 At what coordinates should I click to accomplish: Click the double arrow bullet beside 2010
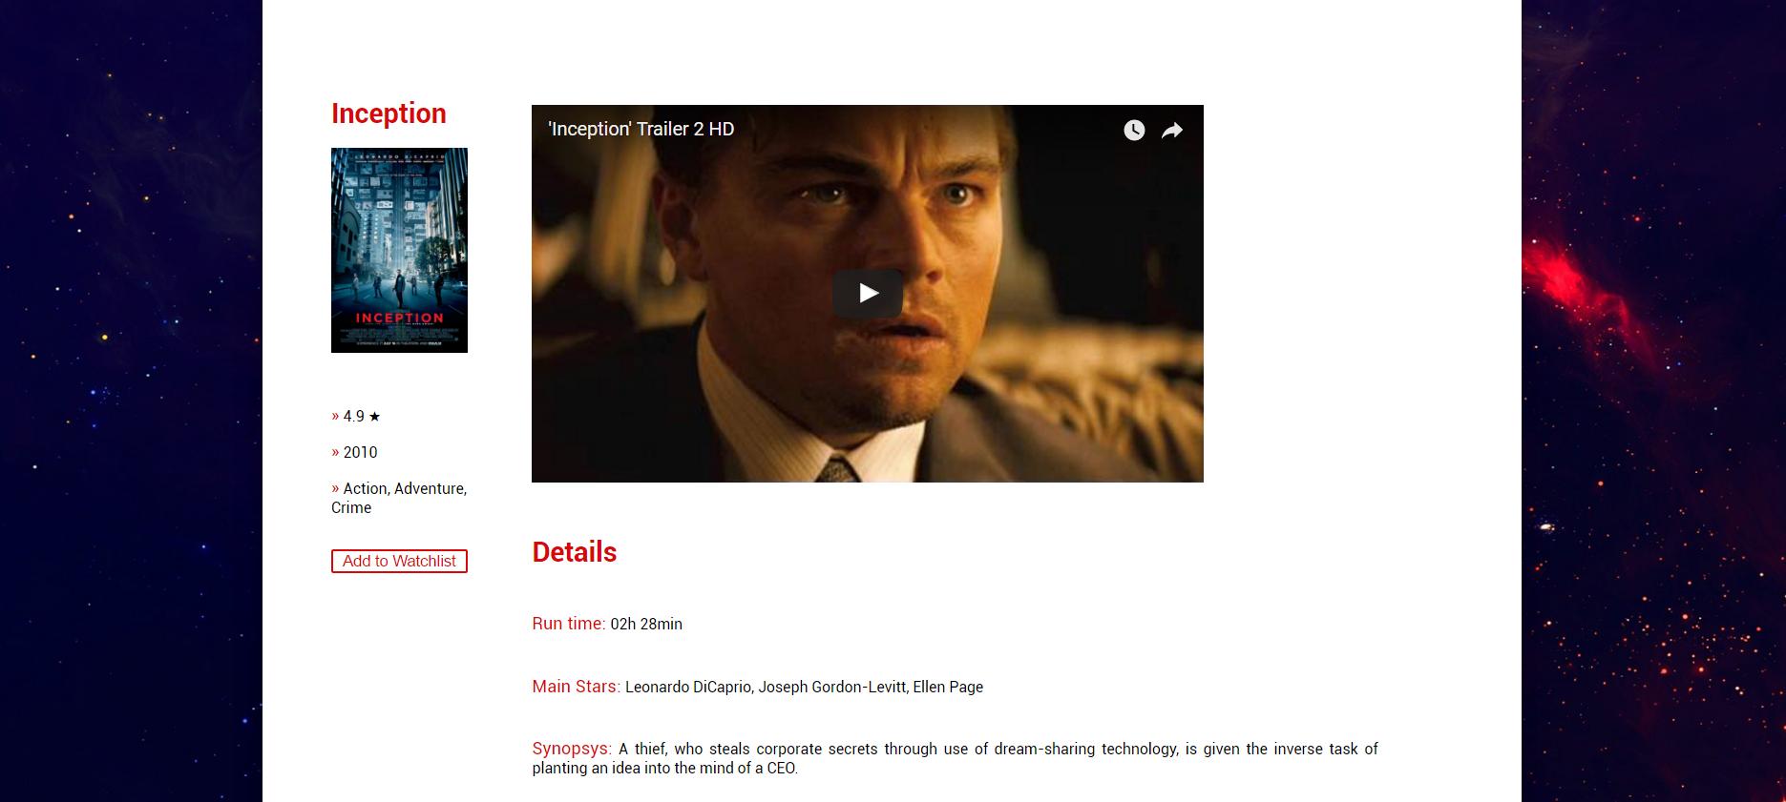tap(335, 452)
